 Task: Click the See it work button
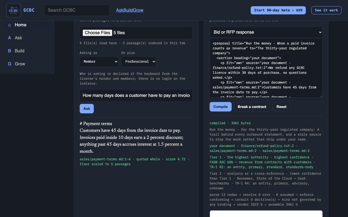pos(326,10)
